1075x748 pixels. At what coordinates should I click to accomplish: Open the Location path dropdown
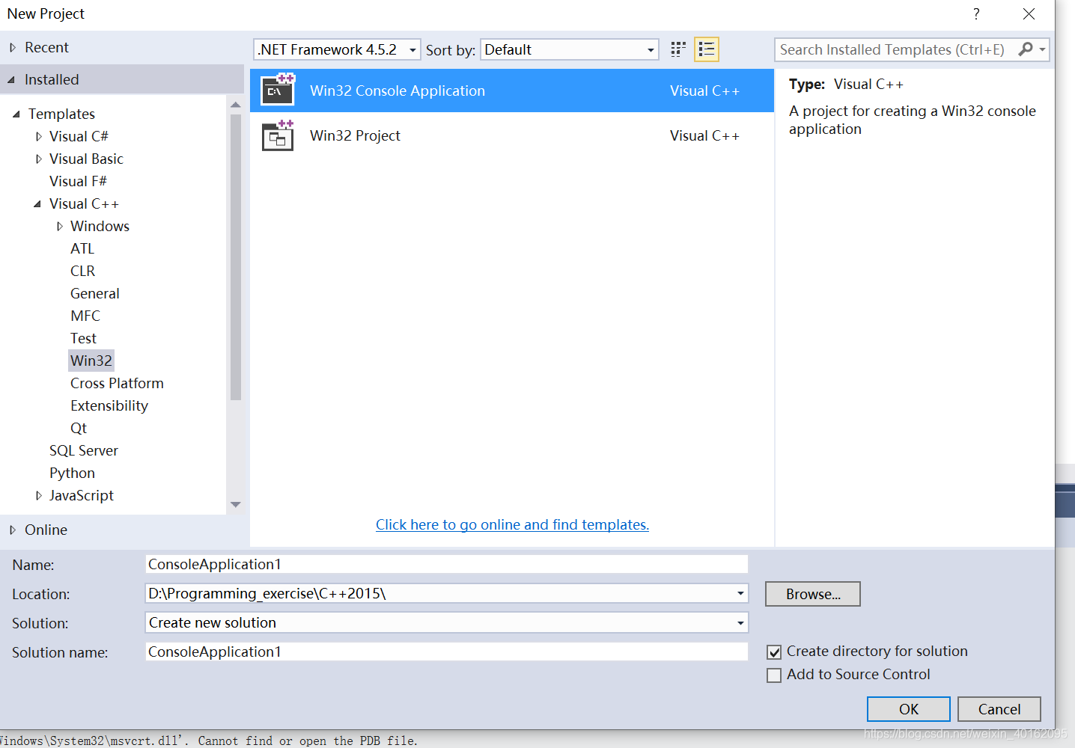click(740, 593)
